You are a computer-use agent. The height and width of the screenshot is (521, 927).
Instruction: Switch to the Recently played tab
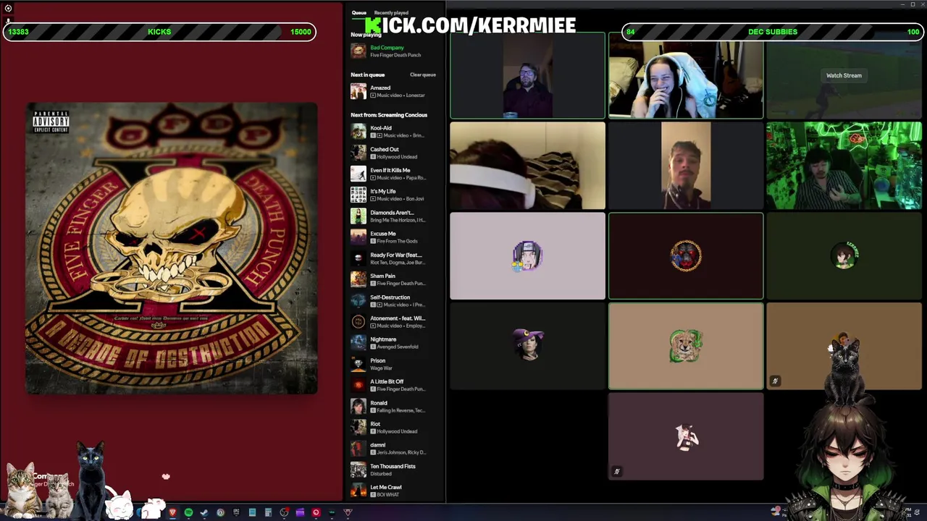click(x=391, y=13)
